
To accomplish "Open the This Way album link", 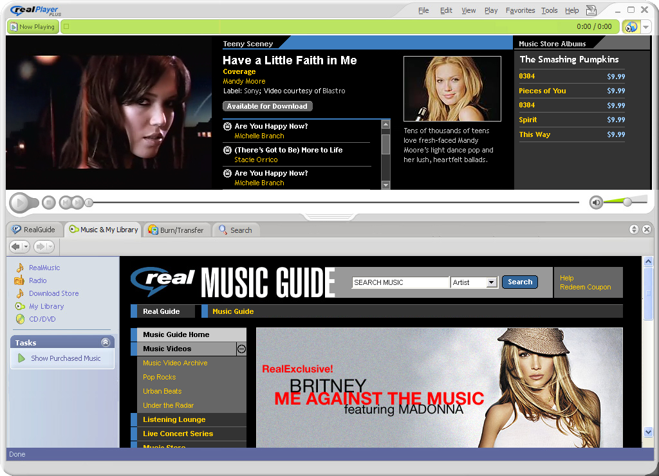I will [x=535, y=134].
